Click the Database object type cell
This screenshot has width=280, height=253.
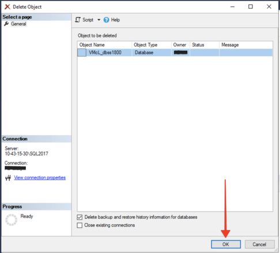152,53
